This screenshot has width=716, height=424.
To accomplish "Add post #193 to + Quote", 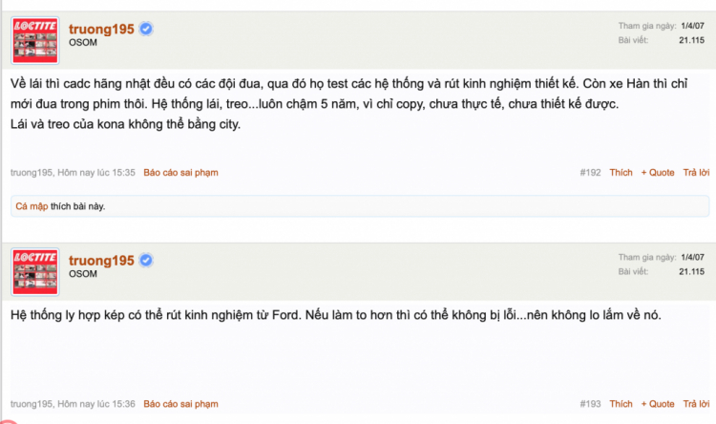I will [658, 404].
